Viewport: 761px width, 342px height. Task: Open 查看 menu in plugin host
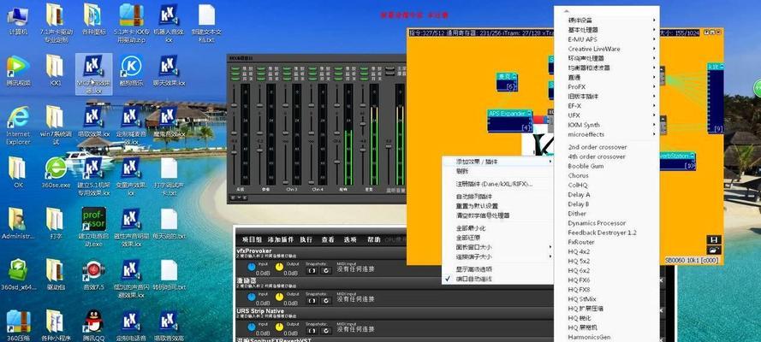click(328, 239)
